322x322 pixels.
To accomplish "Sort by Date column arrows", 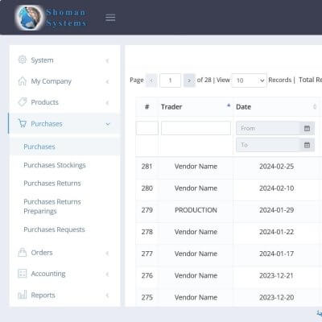I will 315,107.
